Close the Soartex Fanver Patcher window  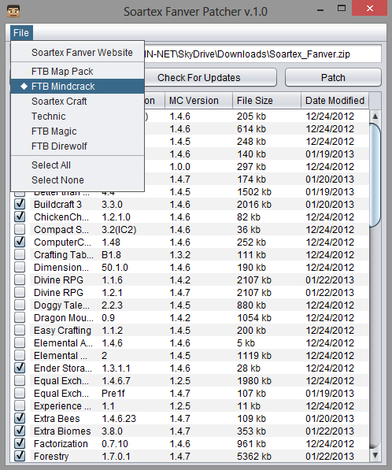click(369, 9)
